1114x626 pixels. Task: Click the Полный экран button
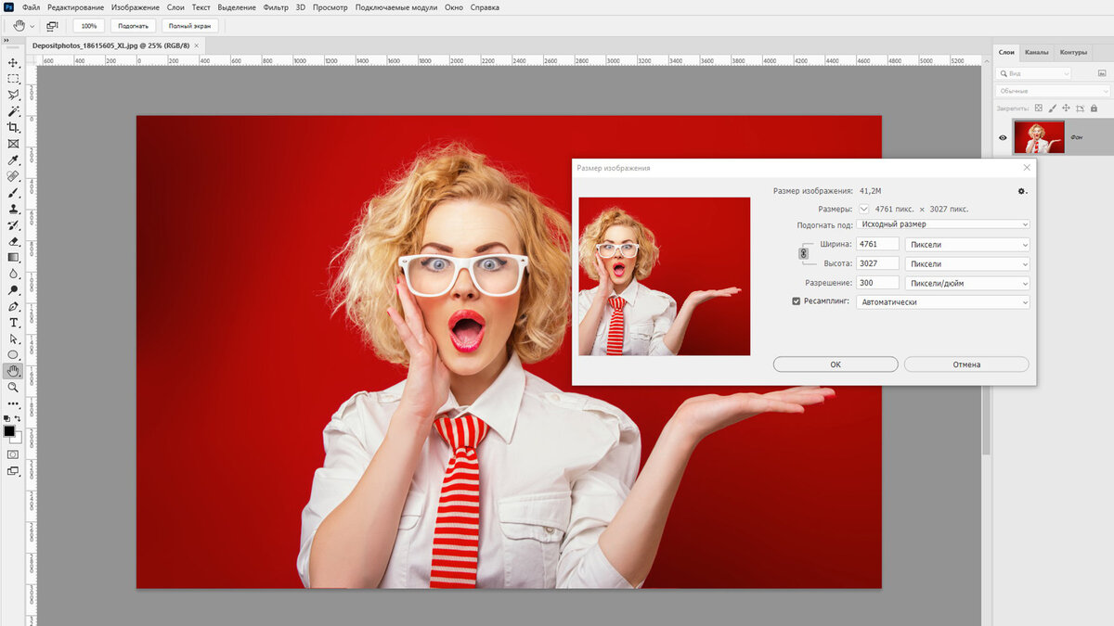(x=189, y=26)
